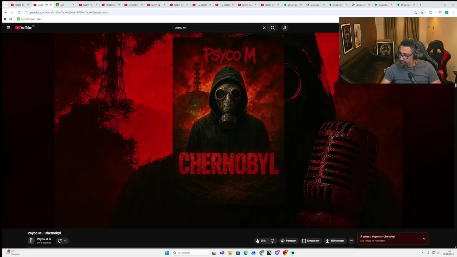
Task: Click the Enregistrer save button
Action: pos(311,241)
